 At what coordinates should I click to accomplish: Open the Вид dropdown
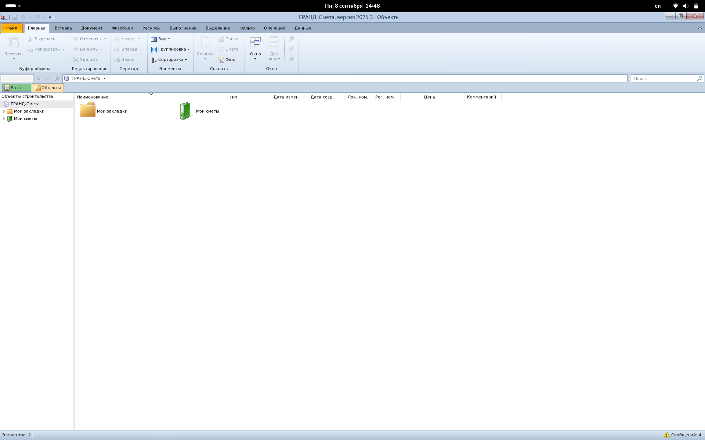point(161,39)
